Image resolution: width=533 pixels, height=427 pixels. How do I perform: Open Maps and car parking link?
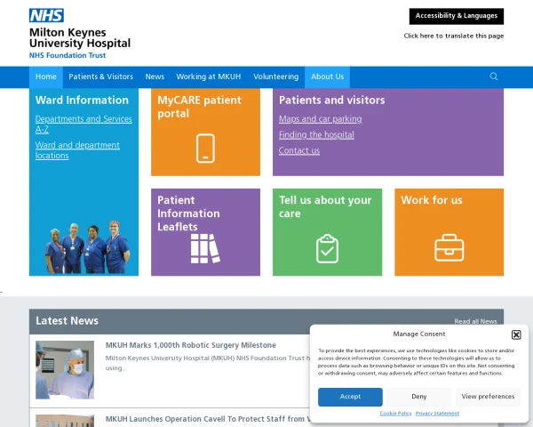(320, 119)
